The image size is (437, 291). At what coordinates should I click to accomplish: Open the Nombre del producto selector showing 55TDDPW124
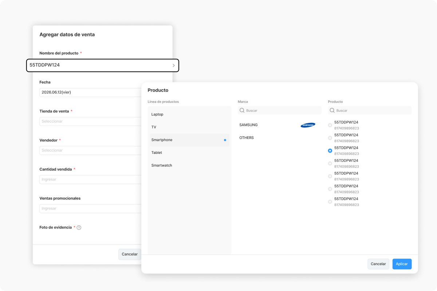point(103,65)
